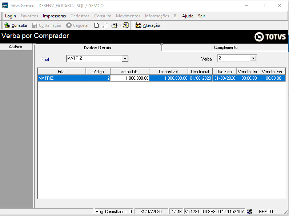
Task: Click the Uso Final date 31/08/2020
Action: (x=225, y=78)
